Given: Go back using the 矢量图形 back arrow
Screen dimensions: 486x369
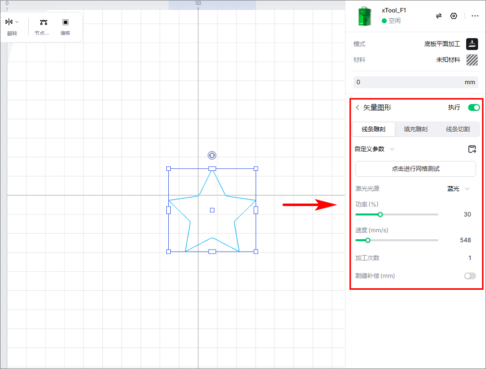Looking at the screenshot, I should tap(357, 107).
